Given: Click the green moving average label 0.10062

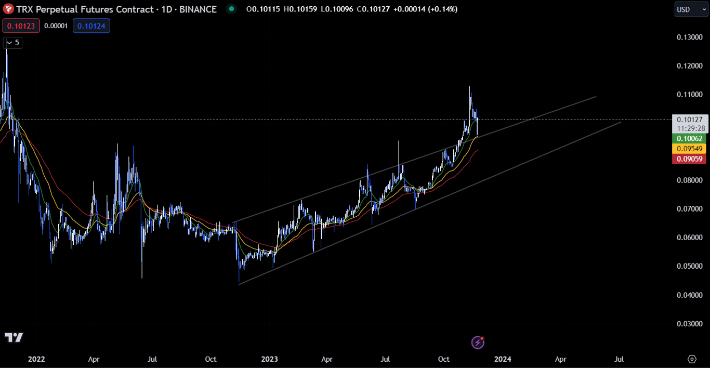Looking at the screenshot, I should (x=690, y=138).
